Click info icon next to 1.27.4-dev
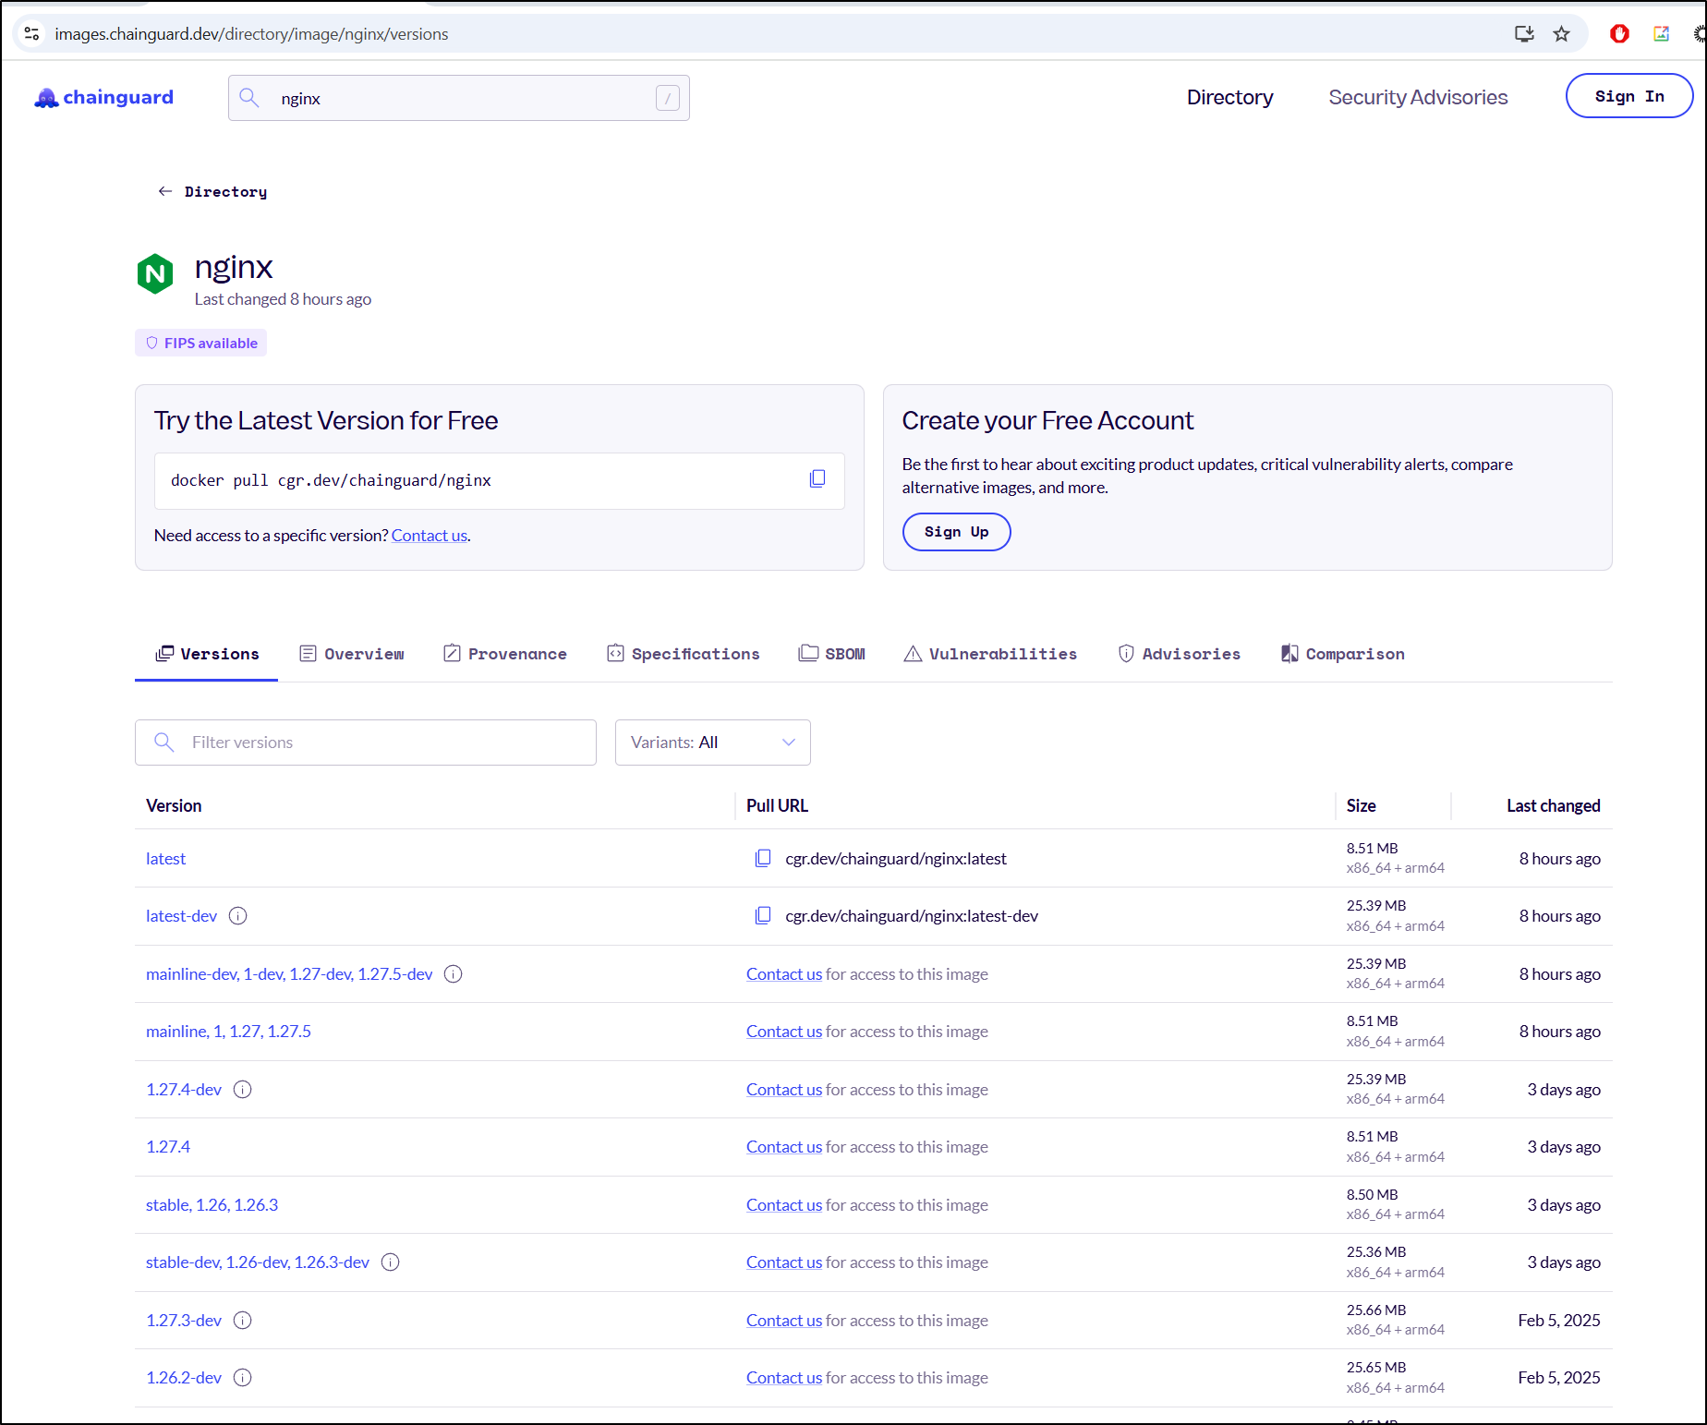The width and height of the screenshot is (1707, 1425). coord(243,1089)
